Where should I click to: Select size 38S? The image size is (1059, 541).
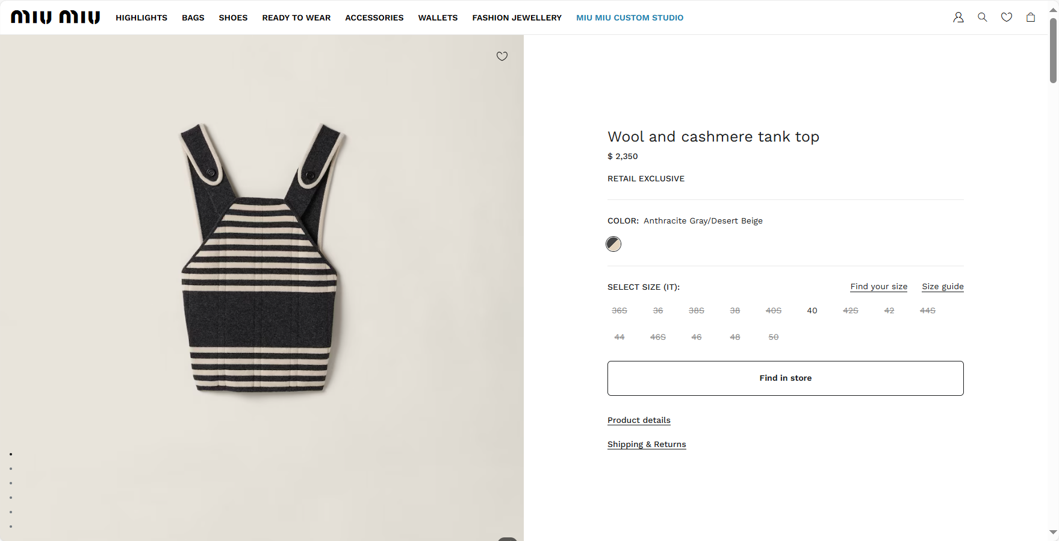coord(697,311)
